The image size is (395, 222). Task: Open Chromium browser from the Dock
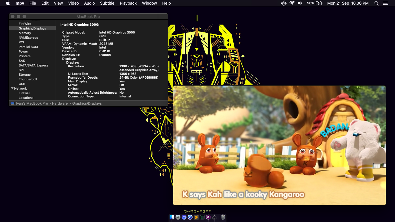click(x=184, y=217)
